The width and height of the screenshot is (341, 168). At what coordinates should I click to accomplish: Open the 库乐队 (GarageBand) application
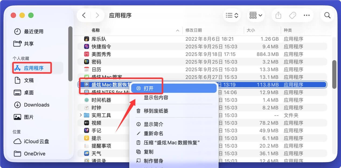tap(87, 39)
